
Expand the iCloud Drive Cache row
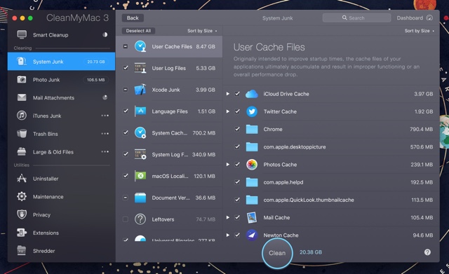point(227,93)
